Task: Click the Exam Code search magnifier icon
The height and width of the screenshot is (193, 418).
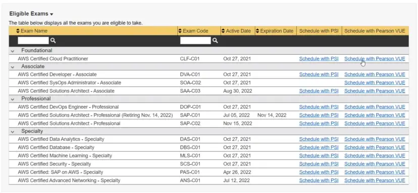Action: coord(215,40)
